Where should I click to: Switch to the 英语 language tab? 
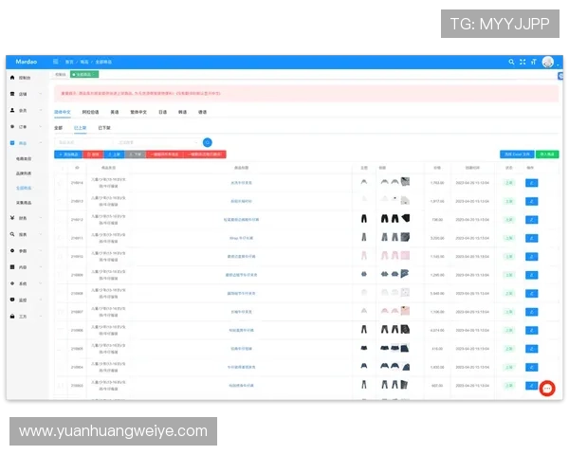(115, 112)
